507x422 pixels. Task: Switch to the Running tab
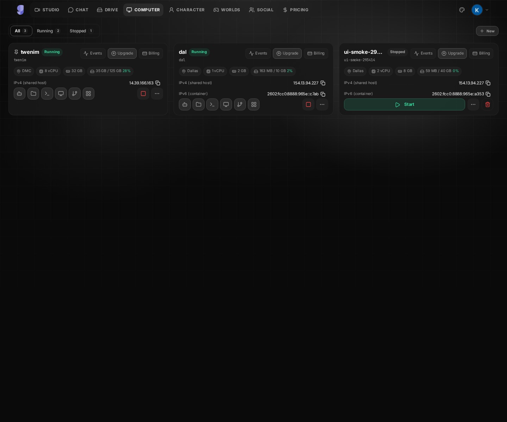(x=49, y=31)
